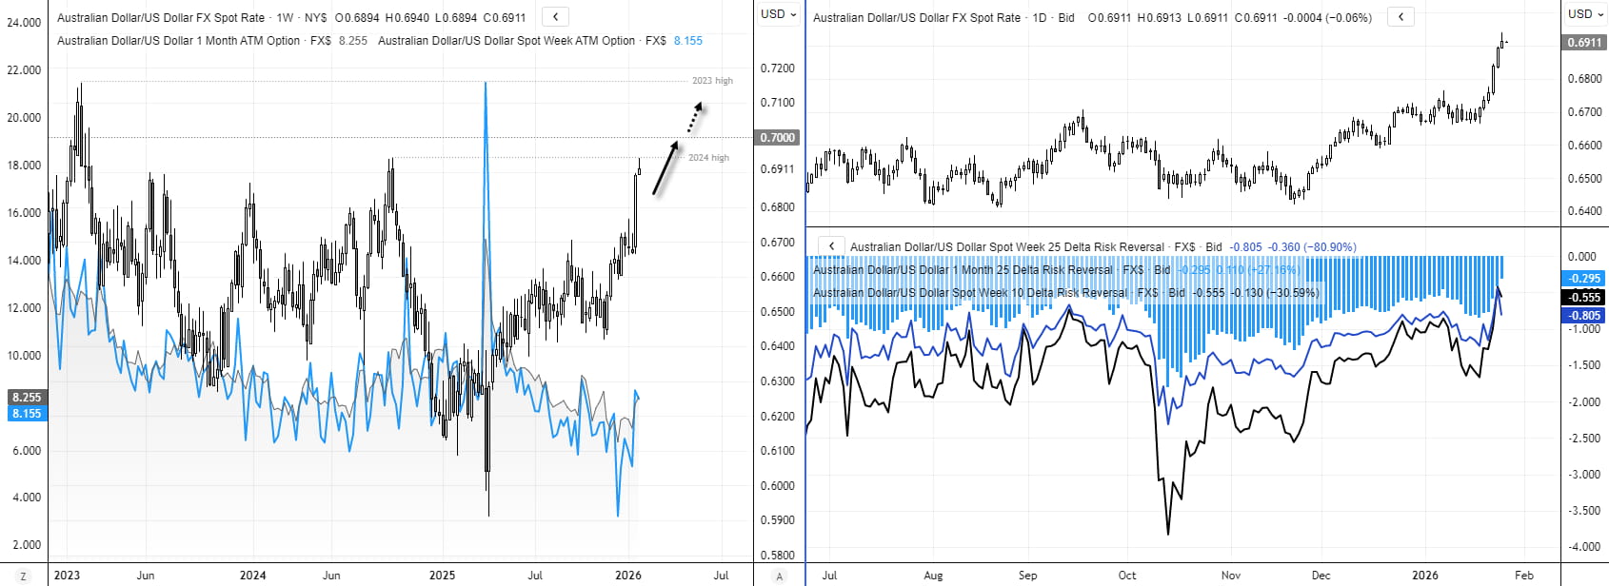Toggle the Z button at bottom left
Image resolution: width=1609 pixels, height=586 pixels.
pos(23,576)
